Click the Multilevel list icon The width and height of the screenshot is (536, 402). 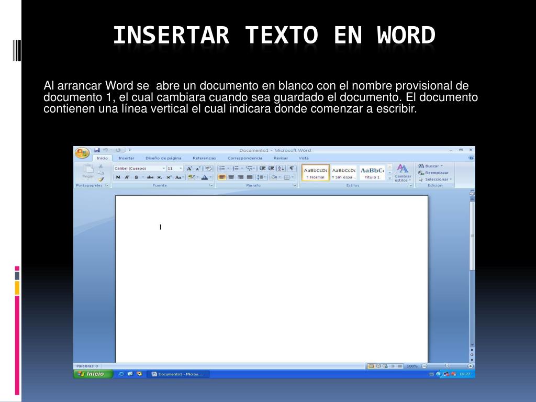point(249,168)
